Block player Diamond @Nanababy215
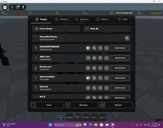 (106, 88)
